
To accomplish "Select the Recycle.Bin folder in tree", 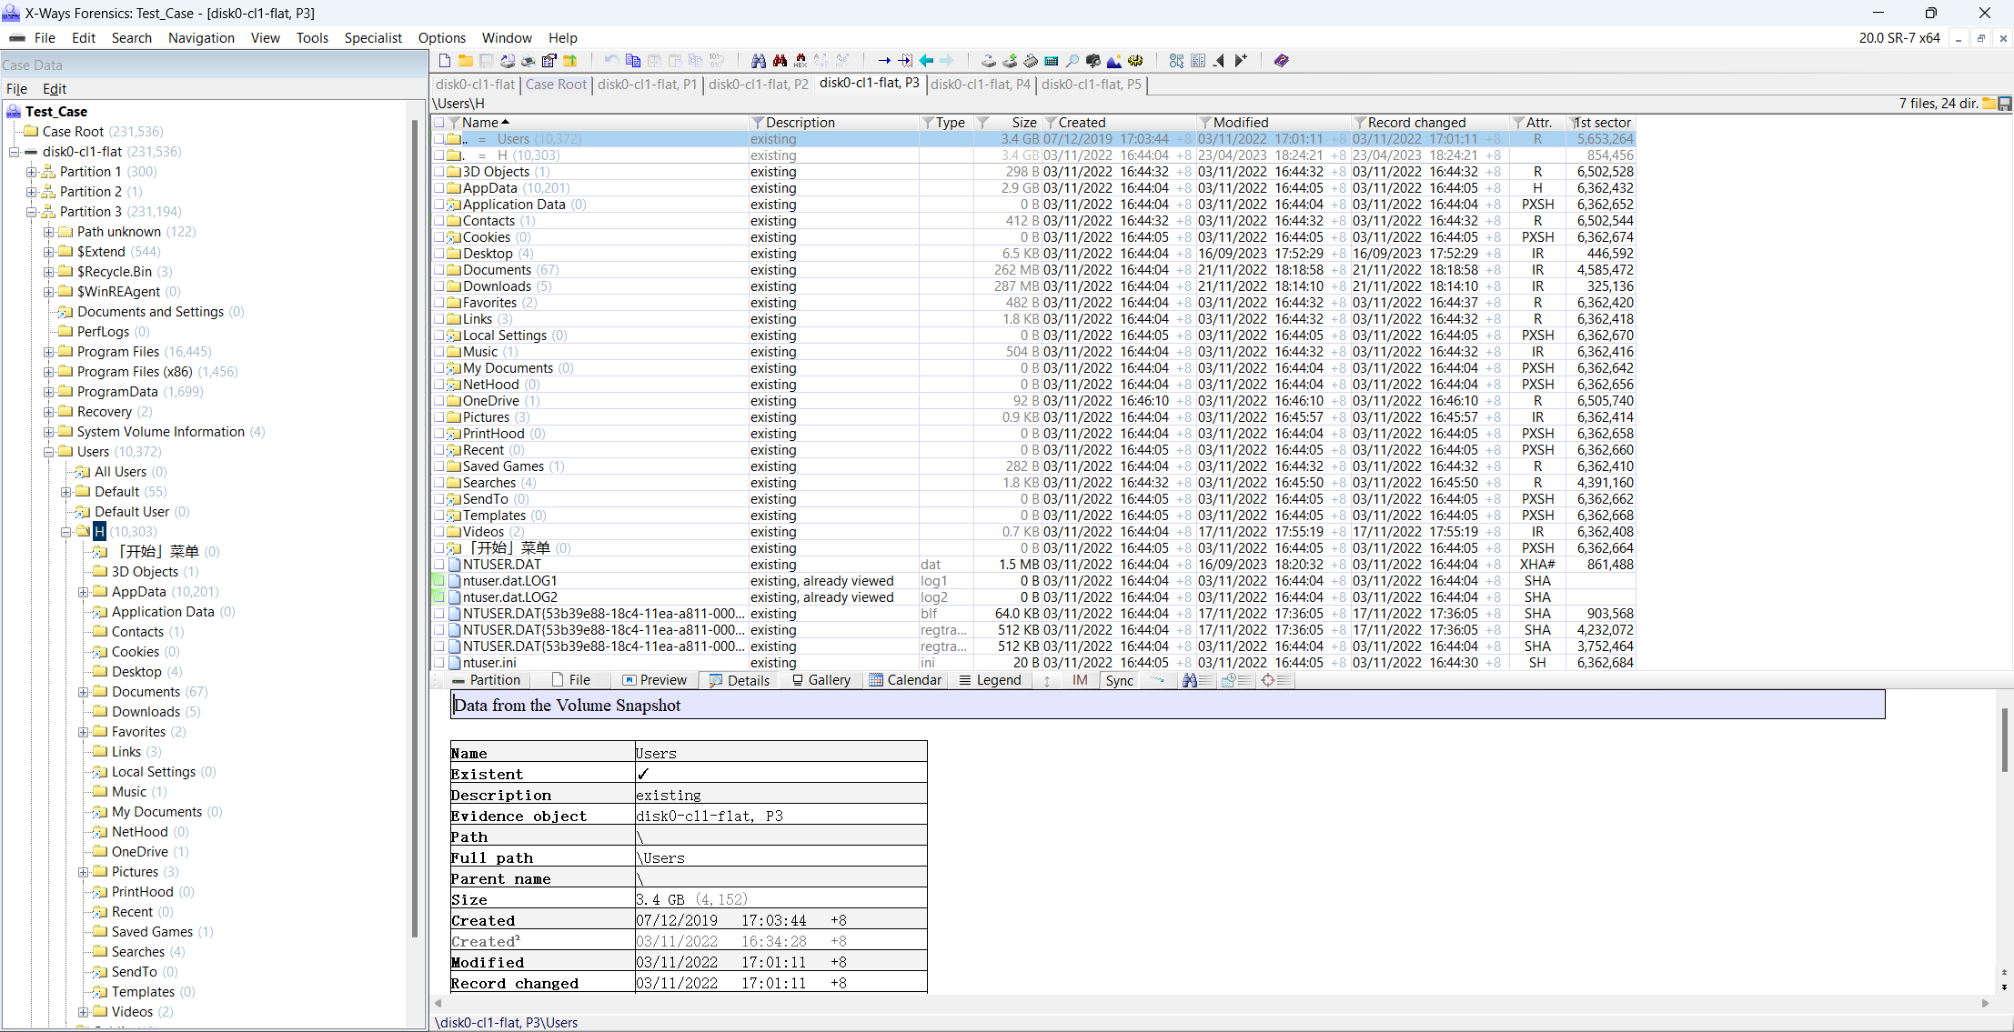I will pos(114,272).
